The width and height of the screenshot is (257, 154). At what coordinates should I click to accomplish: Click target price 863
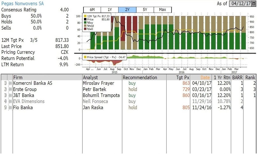pyautogui.click(x=186, y=83)
